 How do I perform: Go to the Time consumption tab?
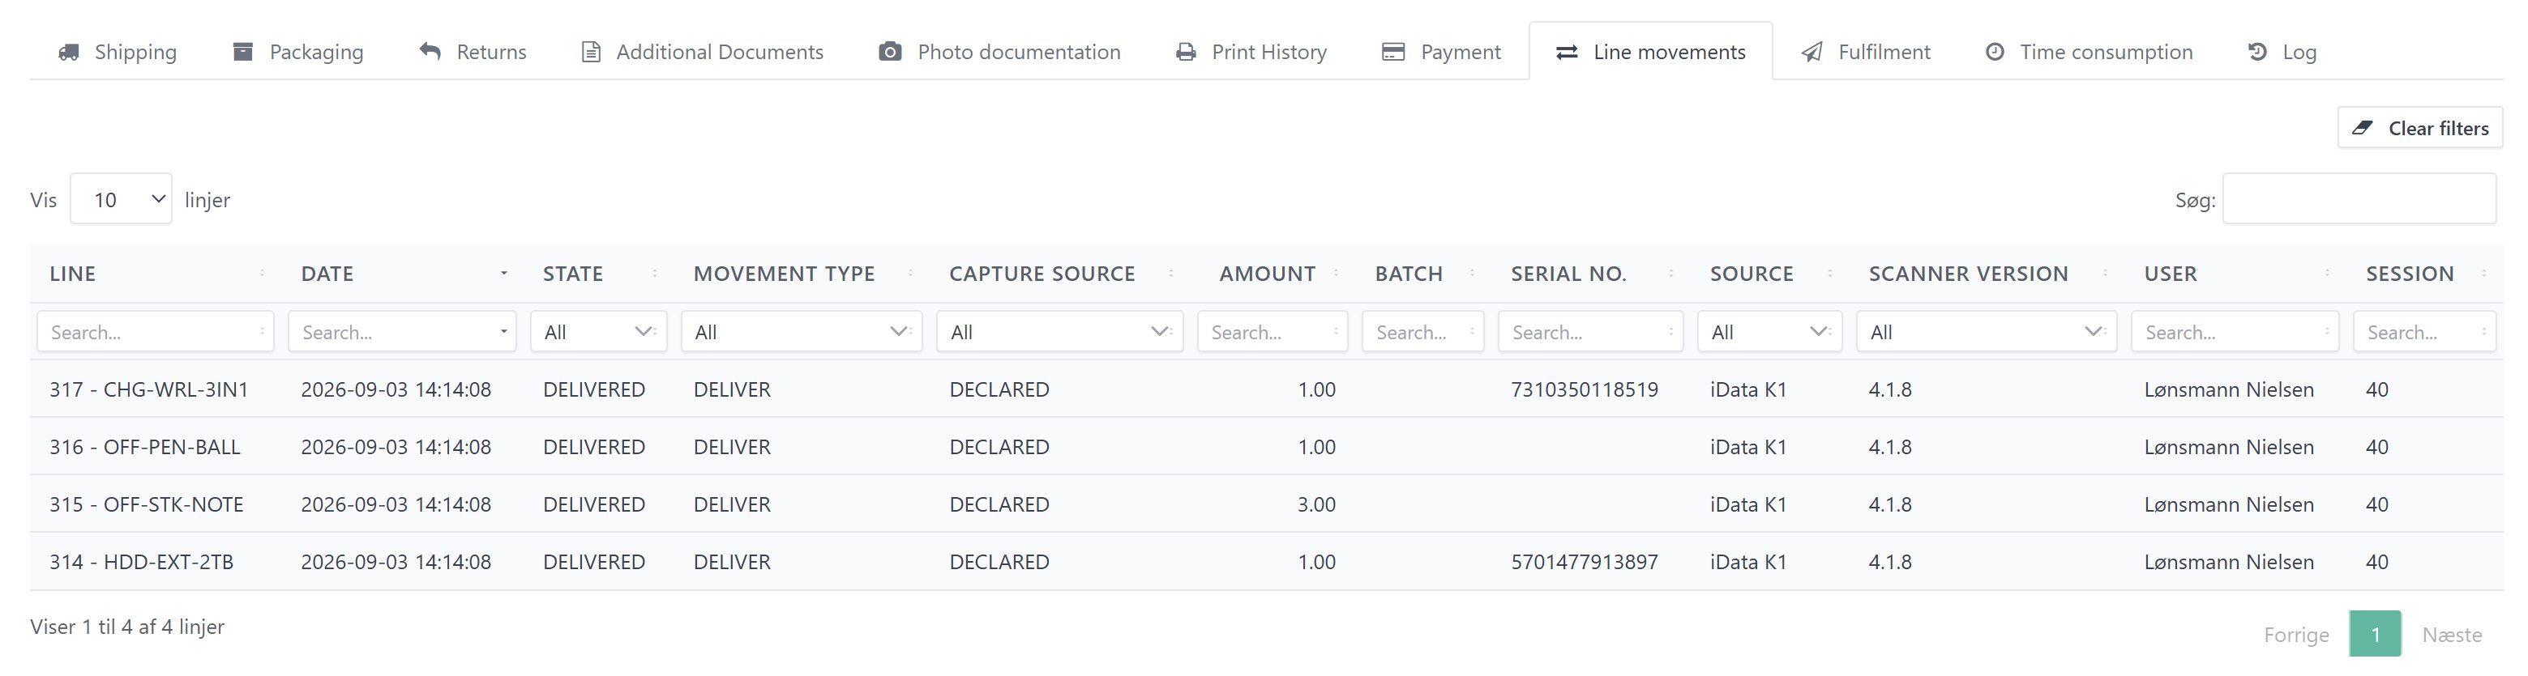coord(2089,52)
